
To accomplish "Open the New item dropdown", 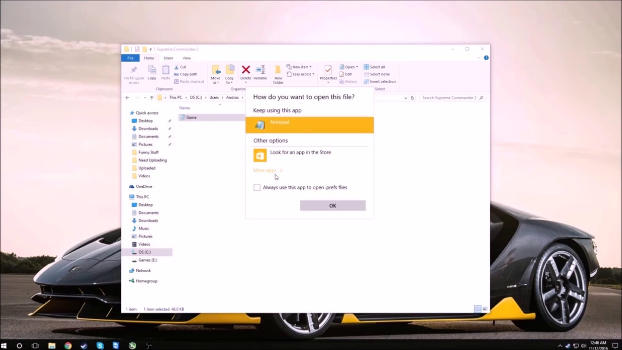I will 299,67.
